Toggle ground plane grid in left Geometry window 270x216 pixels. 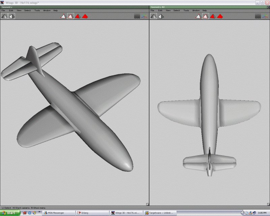137,16
